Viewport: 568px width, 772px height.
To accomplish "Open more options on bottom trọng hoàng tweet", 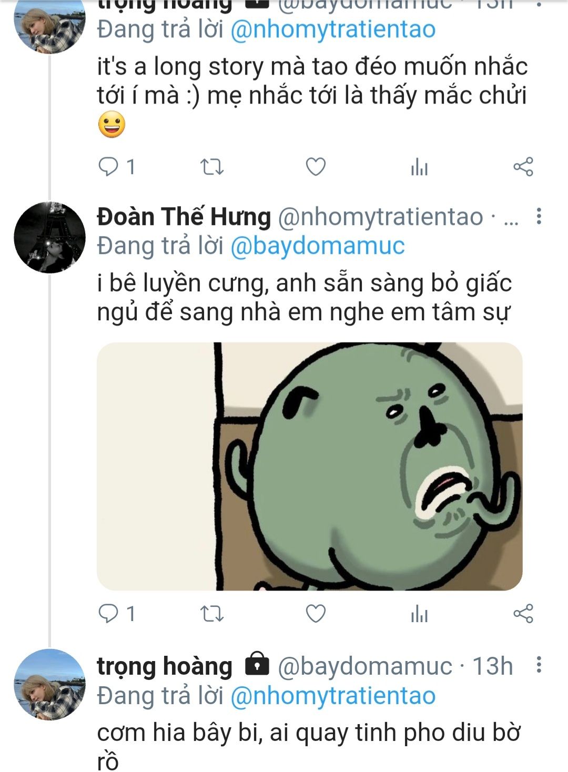I will 539,665.
